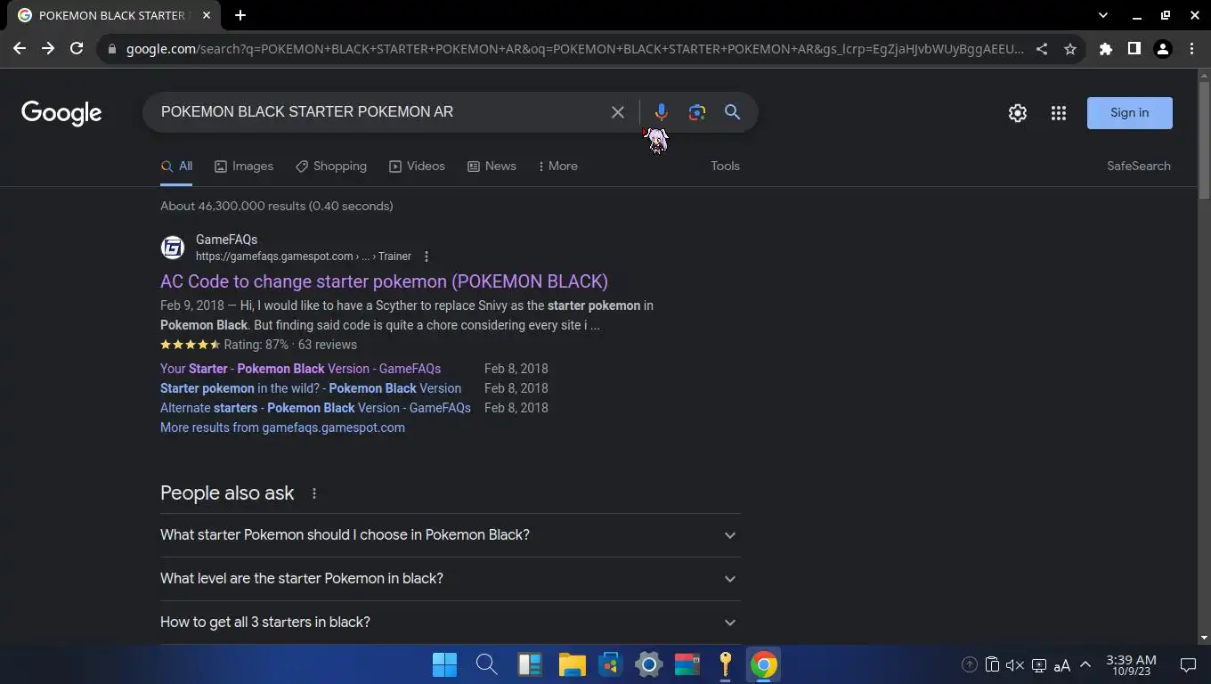Open the People also ask options menu

click(313, 493)
